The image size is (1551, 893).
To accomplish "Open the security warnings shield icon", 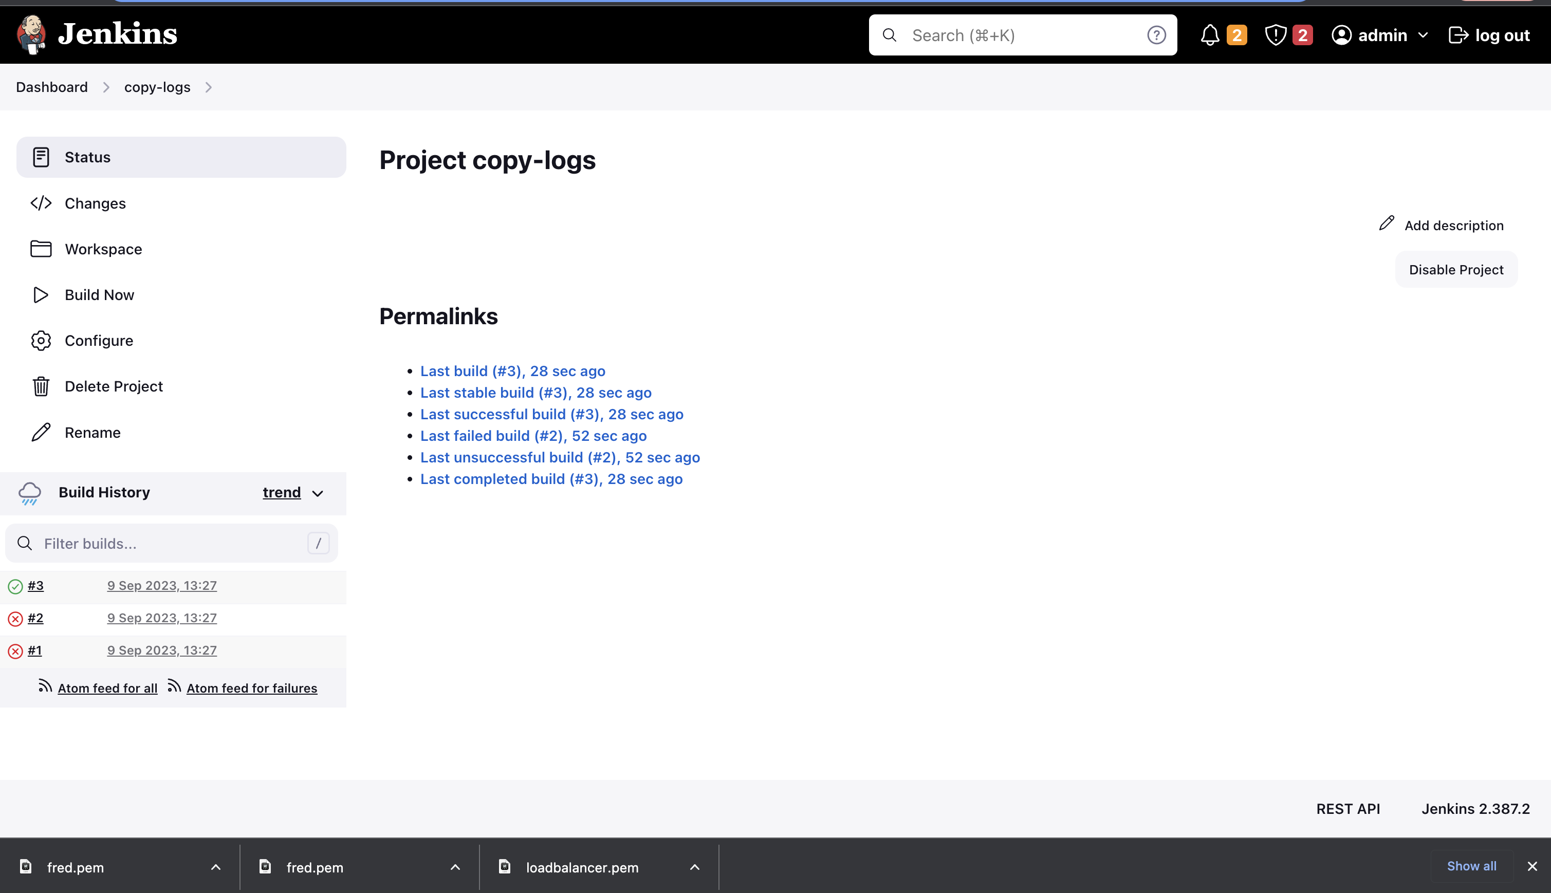I will click(x=1275, y=35).
